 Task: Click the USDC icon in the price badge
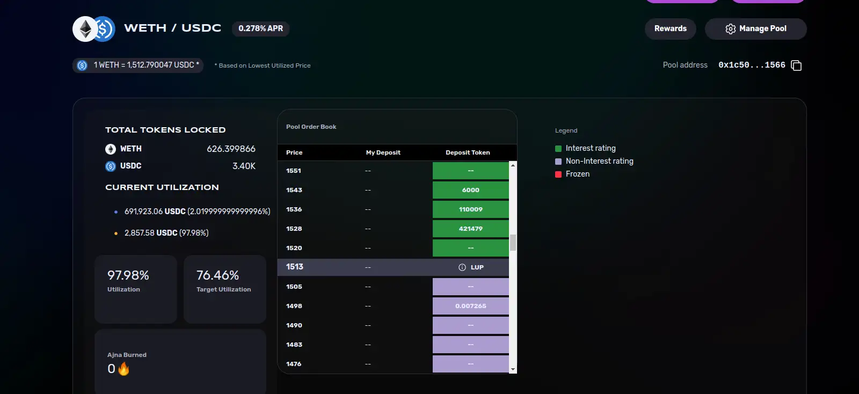tap(82, 65)
